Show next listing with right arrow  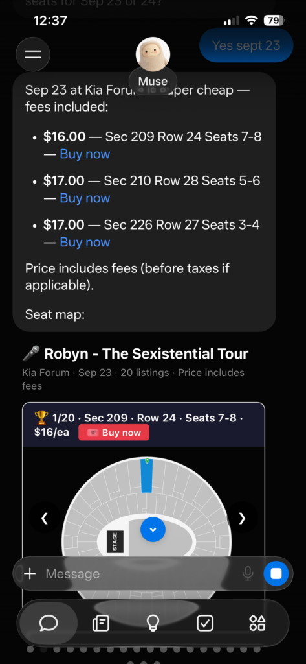point(242,518)
